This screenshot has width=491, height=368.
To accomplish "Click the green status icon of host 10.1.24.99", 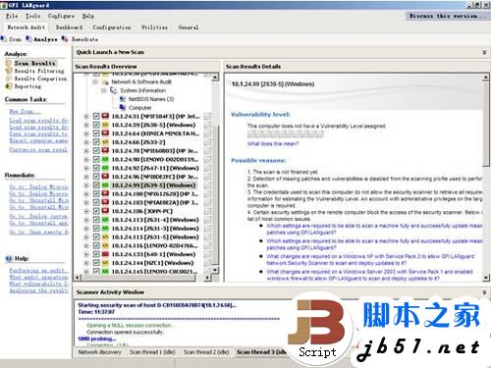I will coord(105,185).
